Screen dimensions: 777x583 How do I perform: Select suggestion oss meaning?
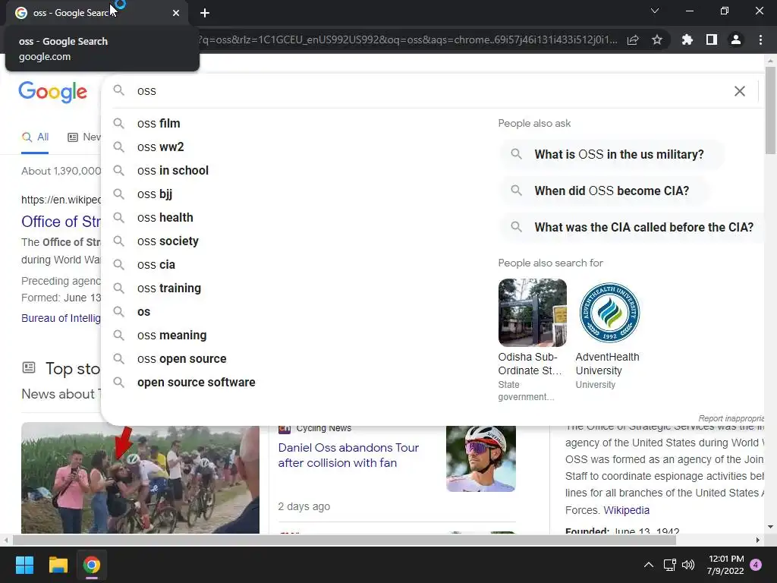[x=297, y=336]
